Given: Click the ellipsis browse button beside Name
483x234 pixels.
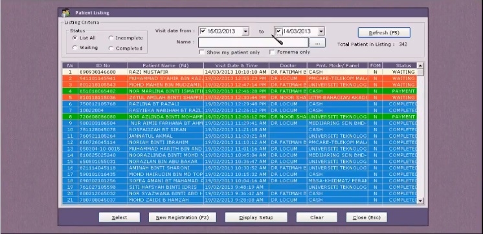Looking at the screenshot, I should point(317,43).
